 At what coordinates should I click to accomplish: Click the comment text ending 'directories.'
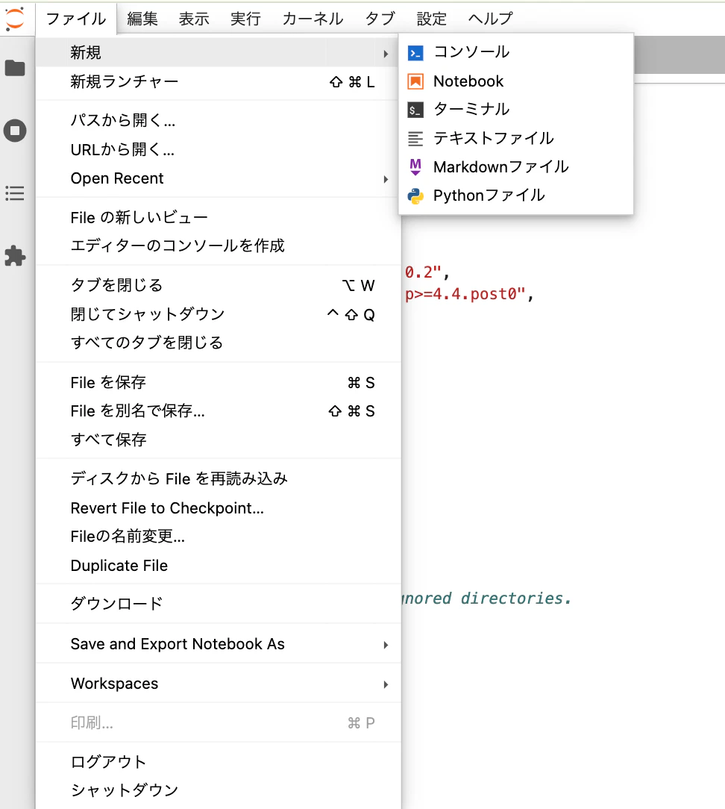coord(487,599)
